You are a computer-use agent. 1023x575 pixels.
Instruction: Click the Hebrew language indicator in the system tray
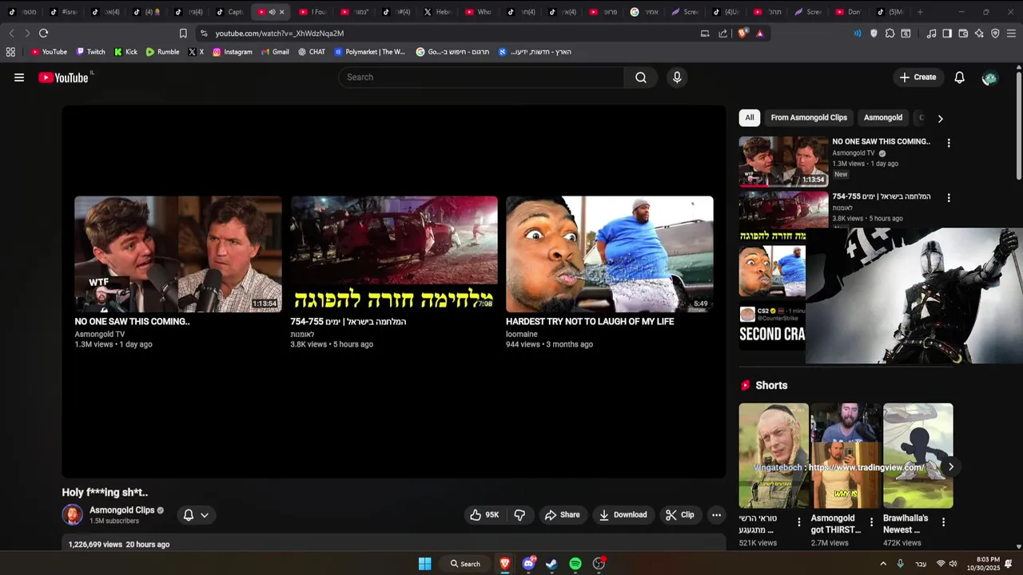click(x=921, y=565)
